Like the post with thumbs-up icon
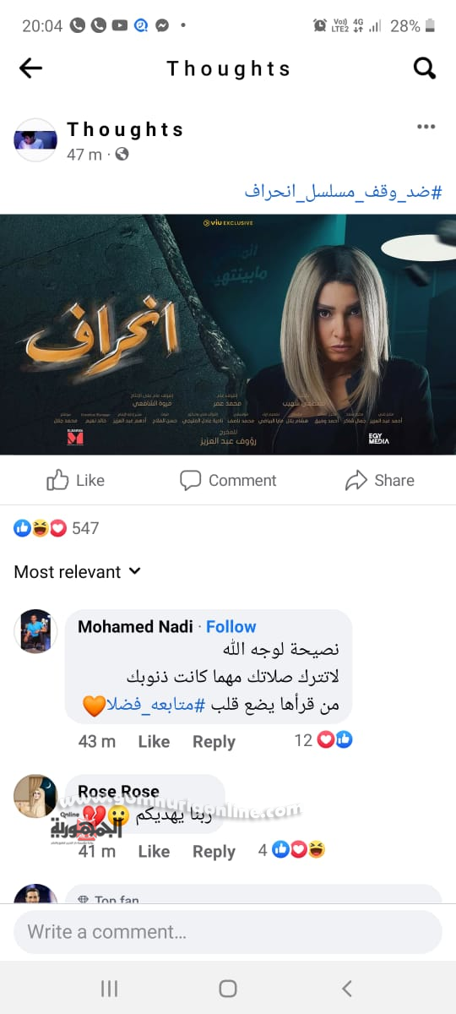This screenshot has height=1014, width=456. click(58, 481)
